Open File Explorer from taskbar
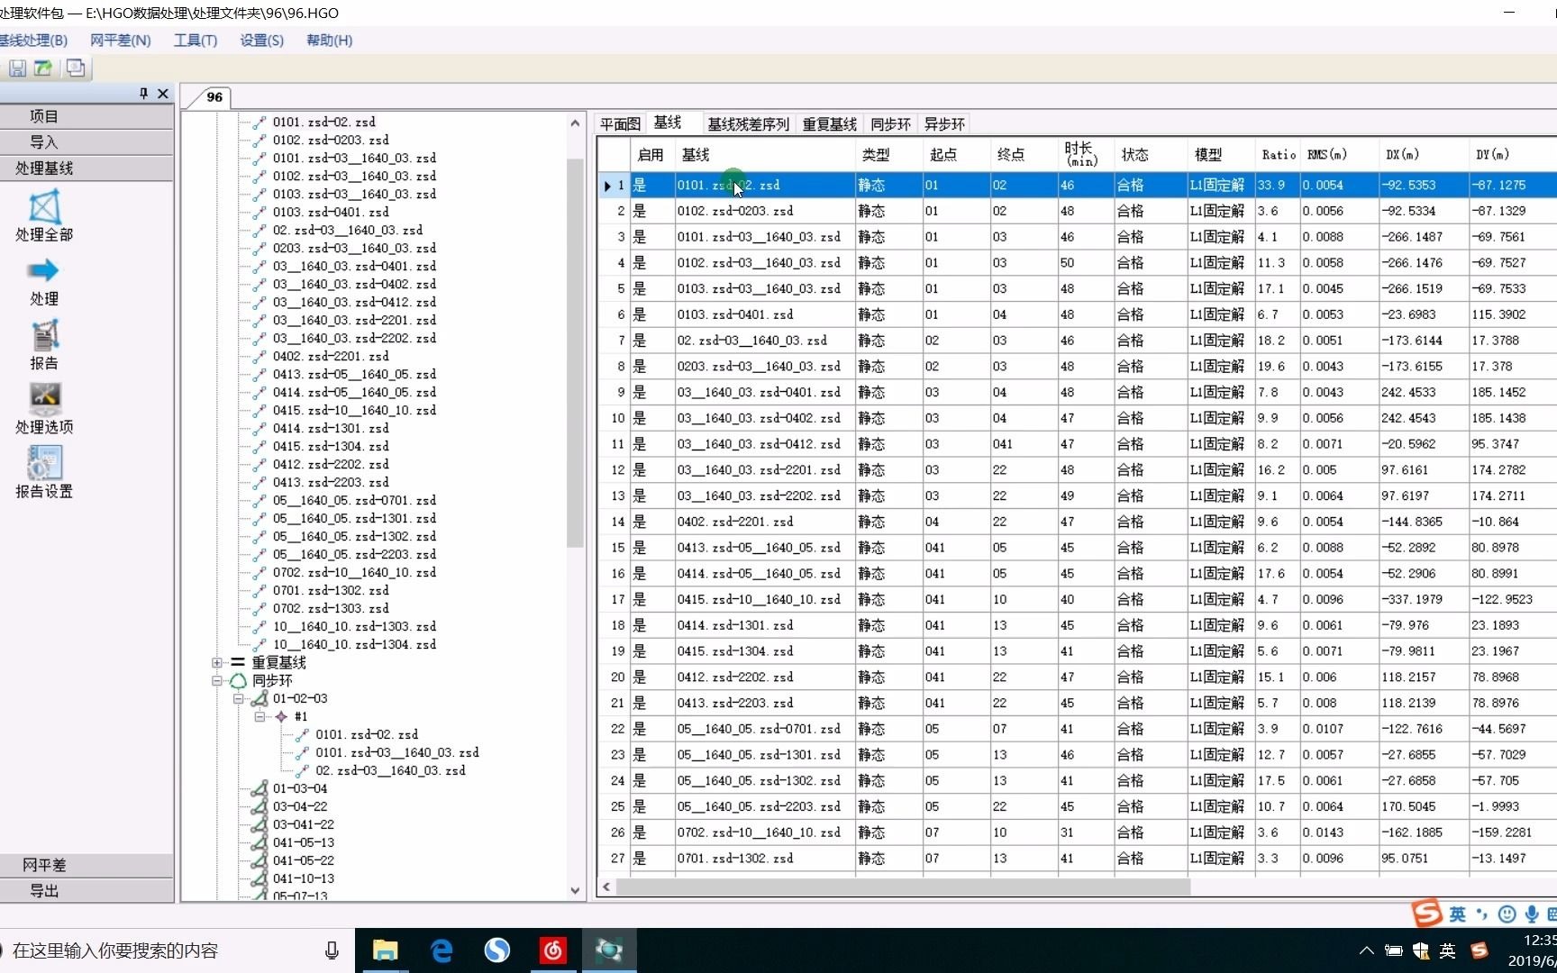 tap(386, 950)
